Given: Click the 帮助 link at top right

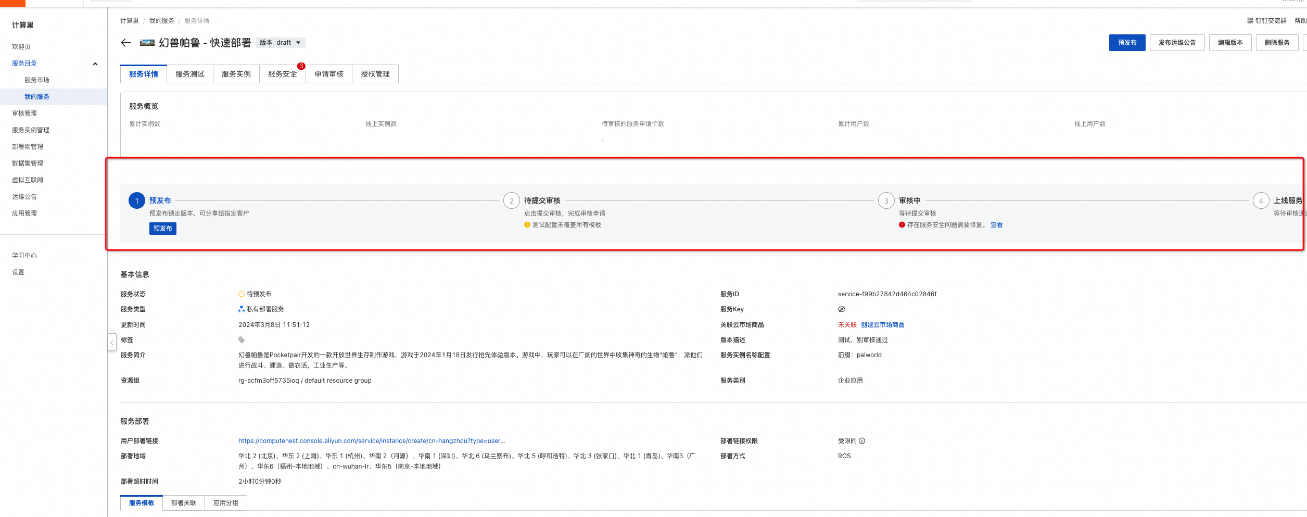Looking at the screenshot, I should (1300, 21).
